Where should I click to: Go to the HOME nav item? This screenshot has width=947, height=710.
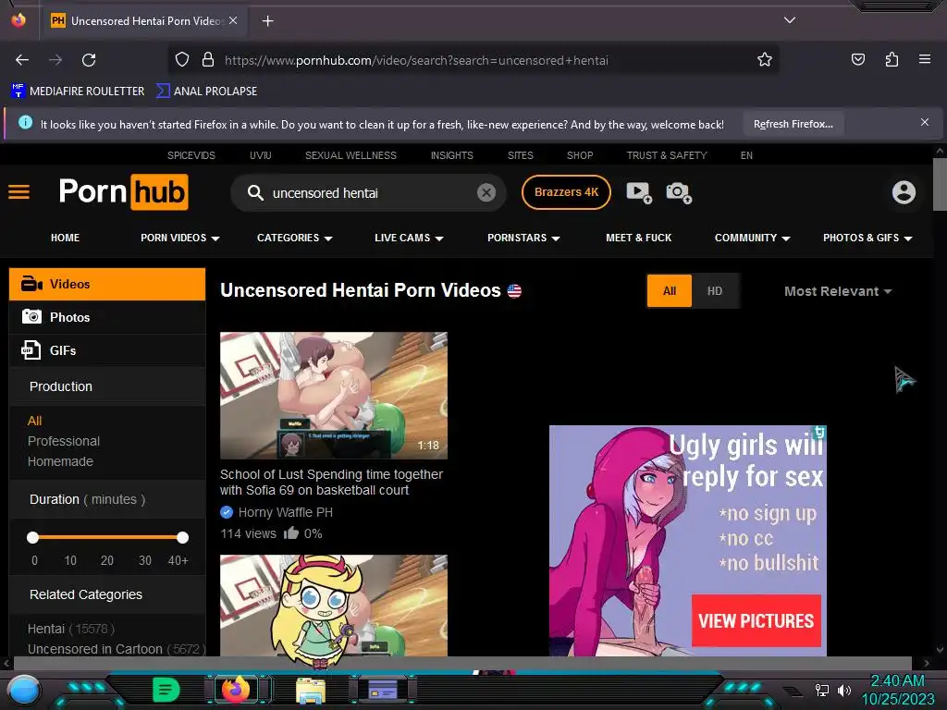pyautogui.click(x=66, y=238)
